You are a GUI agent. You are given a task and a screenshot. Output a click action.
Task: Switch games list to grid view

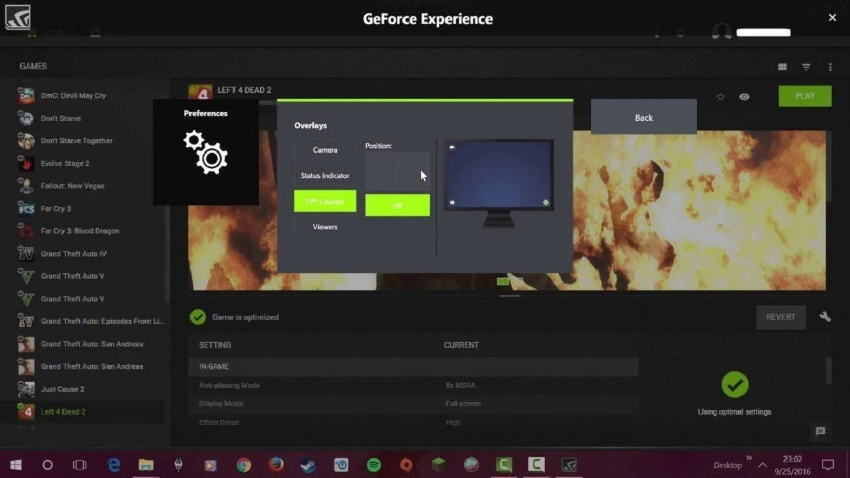point(782,67)
